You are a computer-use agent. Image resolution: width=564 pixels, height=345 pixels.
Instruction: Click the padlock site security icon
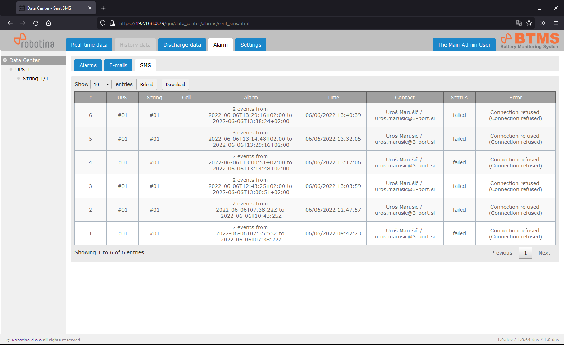pyautogui.click(x=112, y=23)
